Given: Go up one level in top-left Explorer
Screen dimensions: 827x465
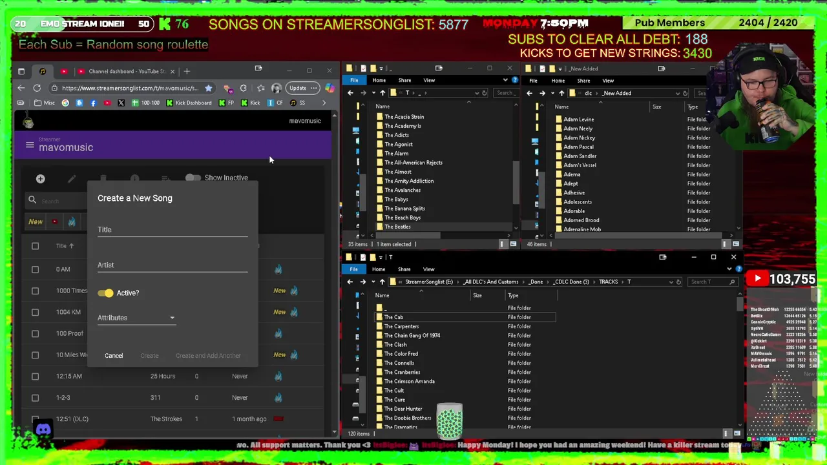Looking at the screenshot, I should coord(382,93).
